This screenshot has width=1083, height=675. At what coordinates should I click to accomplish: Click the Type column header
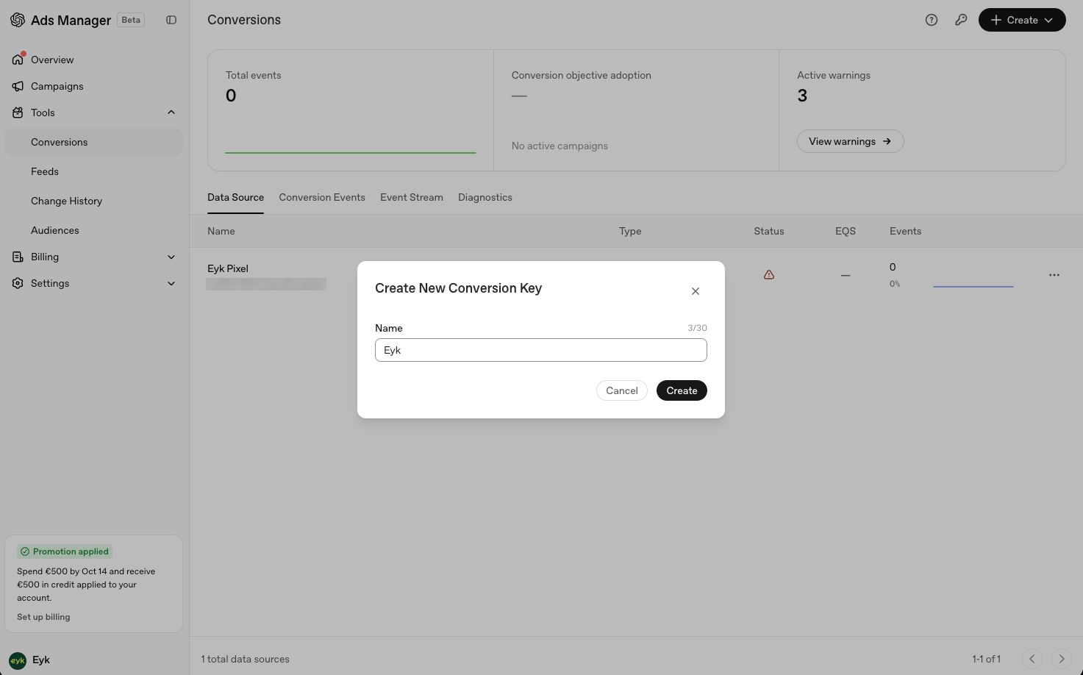click(630, 231)
